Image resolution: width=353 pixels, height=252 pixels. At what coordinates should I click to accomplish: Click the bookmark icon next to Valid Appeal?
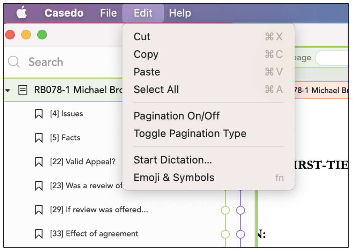pos(39,162)
